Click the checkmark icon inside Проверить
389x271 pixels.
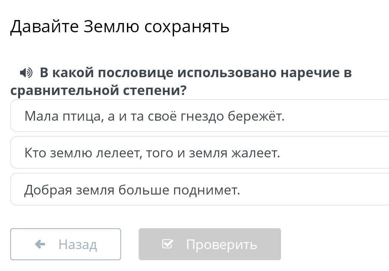pos(167,244)
